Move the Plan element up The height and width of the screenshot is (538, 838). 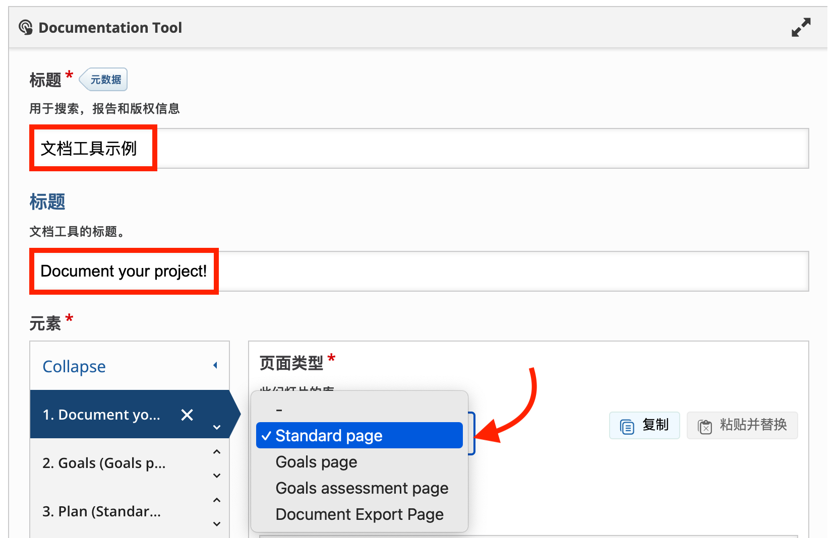pos(217,500)
